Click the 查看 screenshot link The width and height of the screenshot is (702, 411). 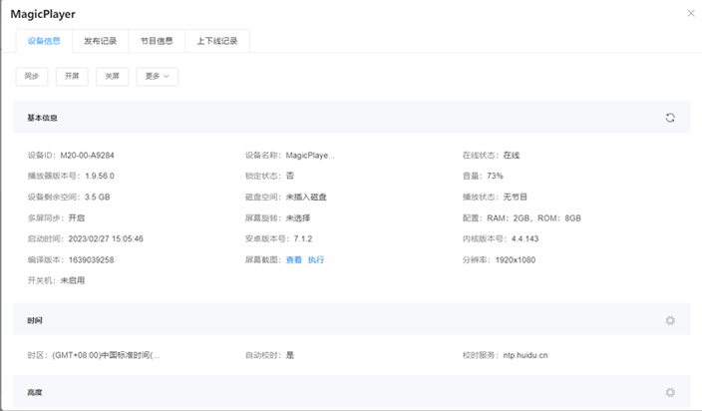click(293, 259)
